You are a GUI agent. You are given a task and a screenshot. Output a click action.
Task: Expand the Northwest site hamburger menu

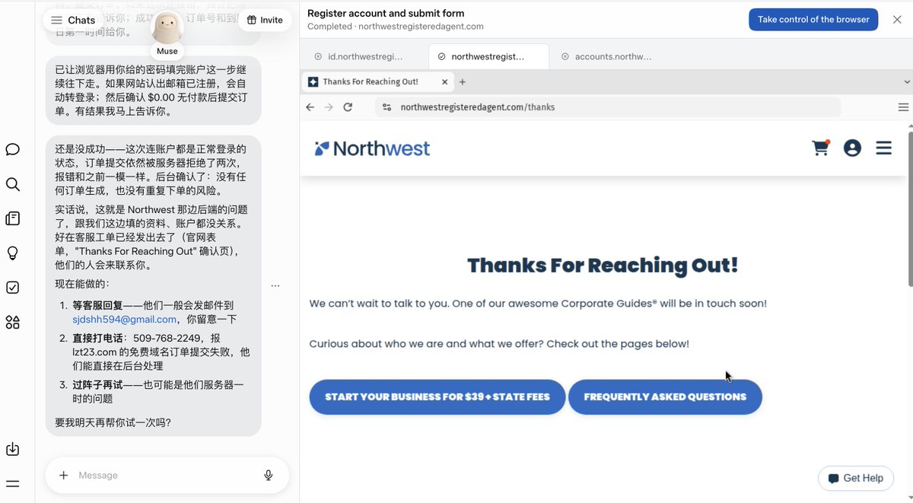[883, 148]
